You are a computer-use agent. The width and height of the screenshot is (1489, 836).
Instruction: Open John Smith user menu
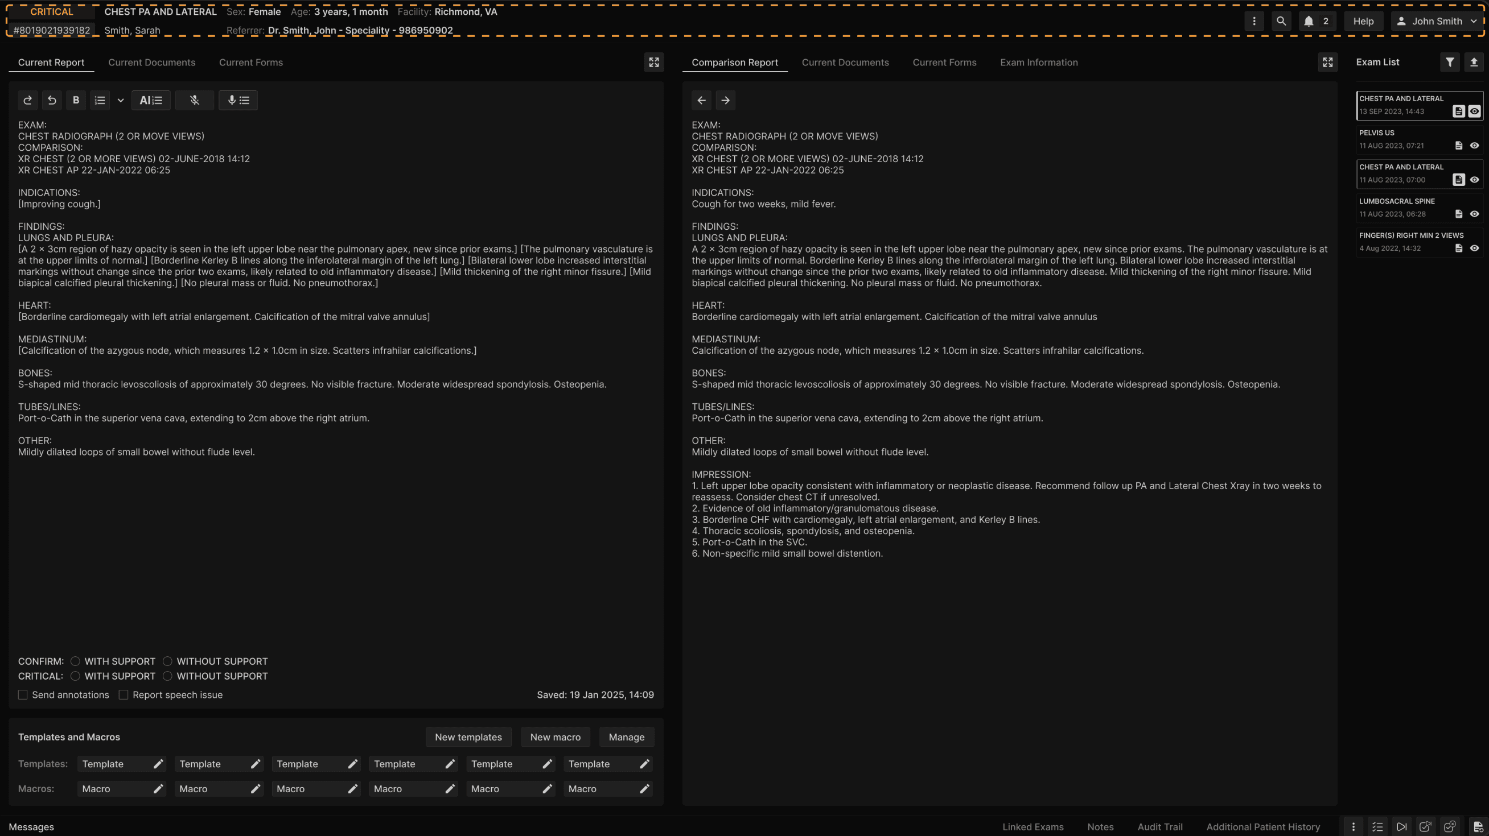(1437, 22)
